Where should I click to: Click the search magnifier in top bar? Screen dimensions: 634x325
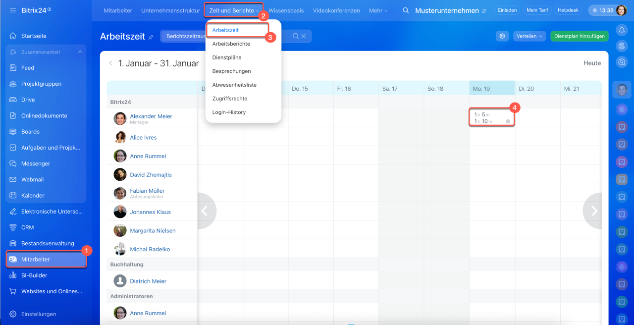406,10
